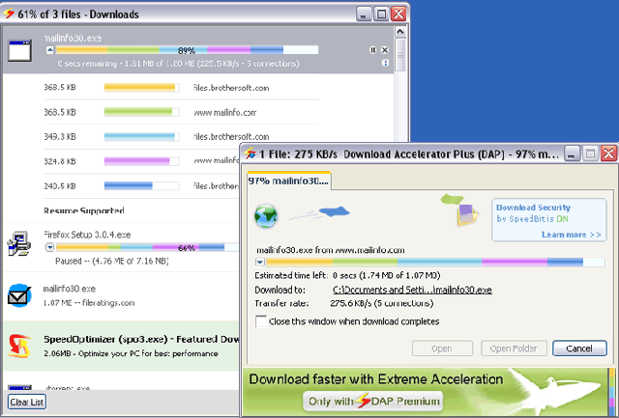Open the Learn more link
Viewport: 619px width, 418px height.
point(571,235)
